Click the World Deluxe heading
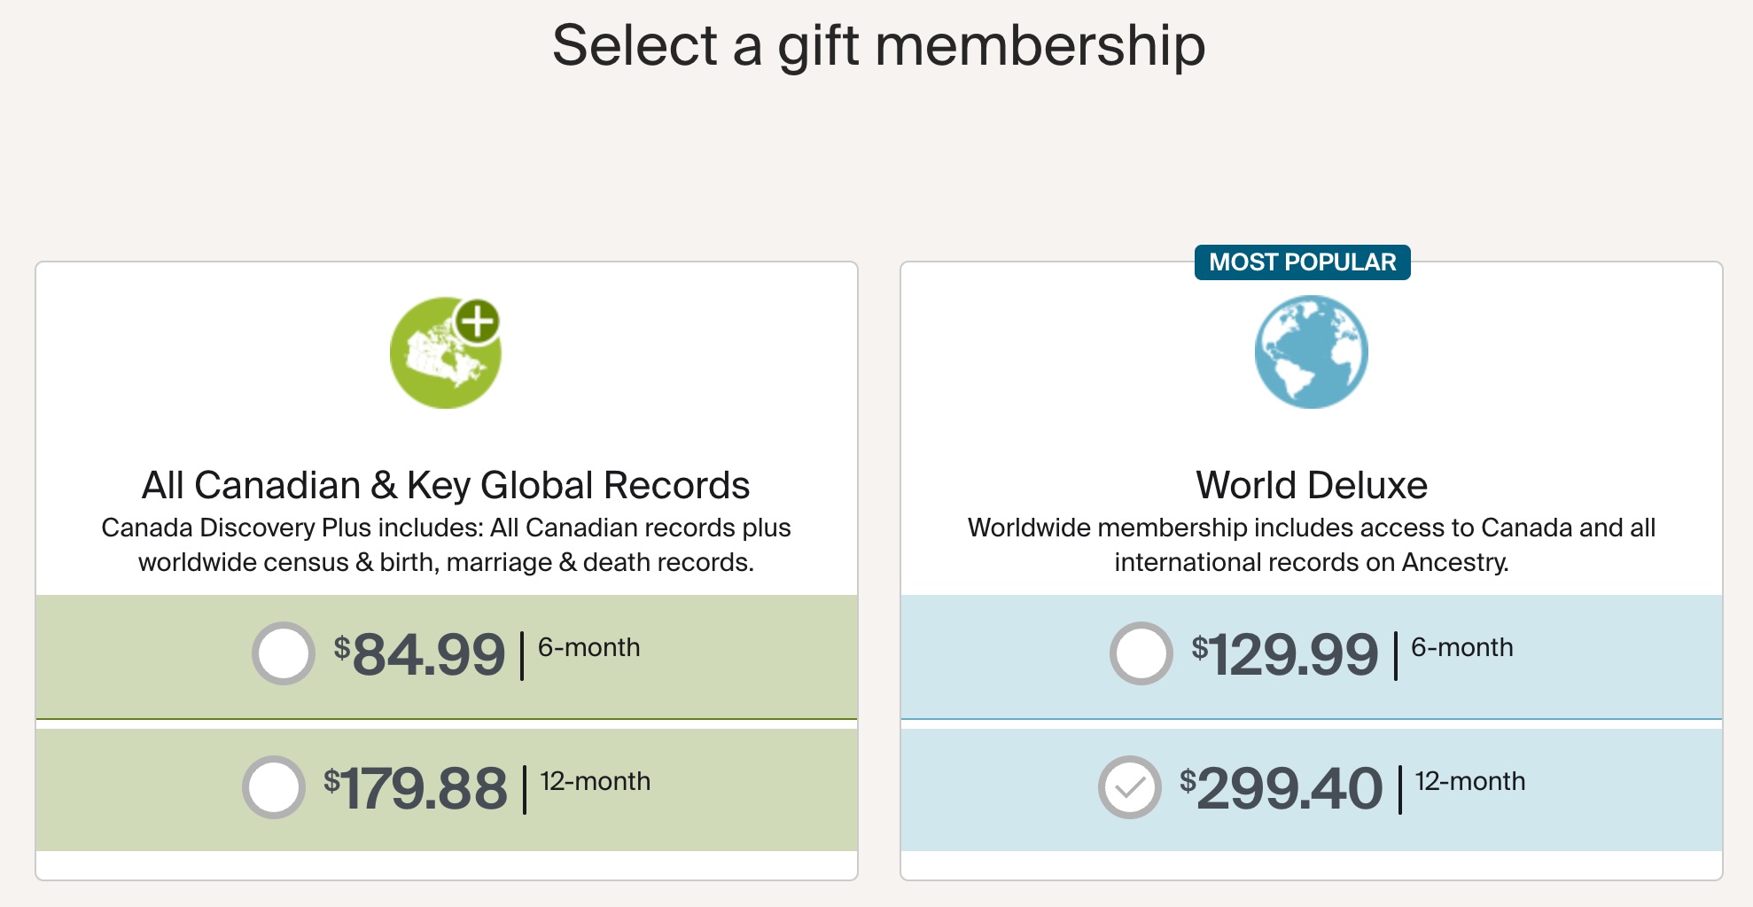 (1312, 485)
